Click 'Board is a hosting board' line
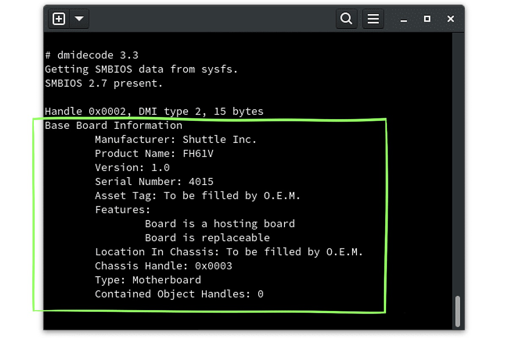Image resolution: width=508 pixels, height=338 pixels. point(220,224)
